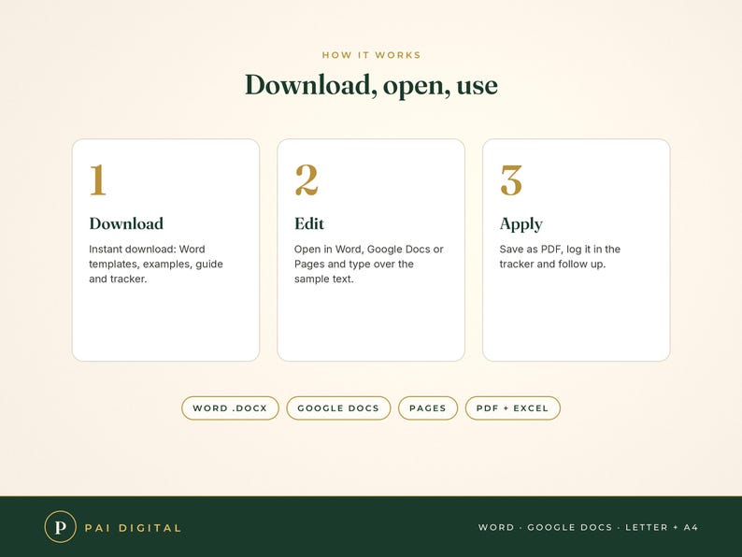Click the 'PAI DIGITAL' footer brand name
The image size is (742, 557).
tap(133, 528)
